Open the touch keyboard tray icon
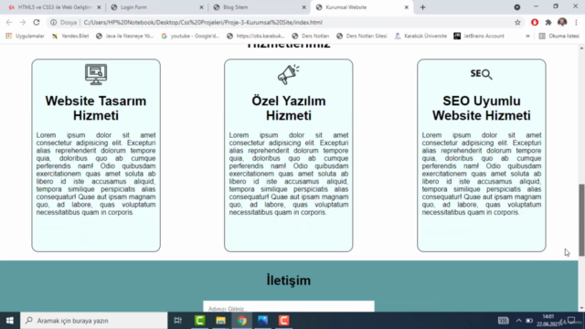 (503, 321)
